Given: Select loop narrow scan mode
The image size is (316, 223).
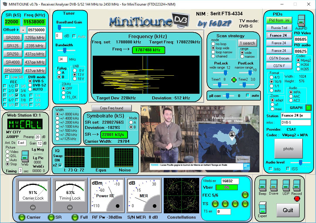Looking at the screenshot, I should (x=213, y=52).
